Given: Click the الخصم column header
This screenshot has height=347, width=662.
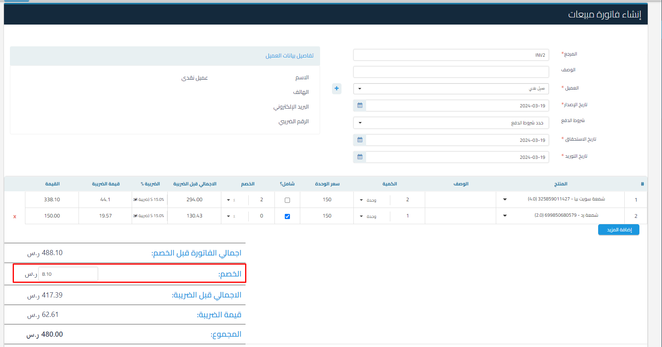Looking at the screenshot, I should click(248, 184).
